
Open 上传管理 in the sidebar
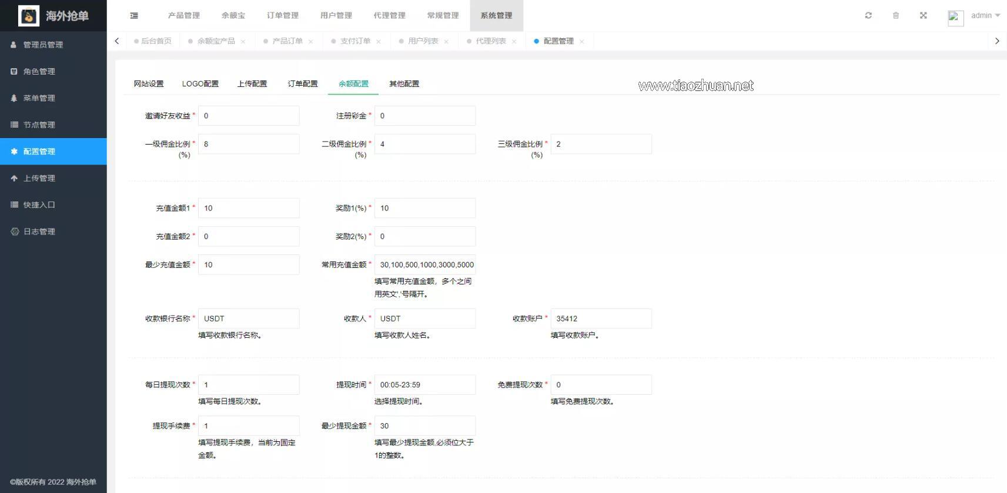[53, 178]
